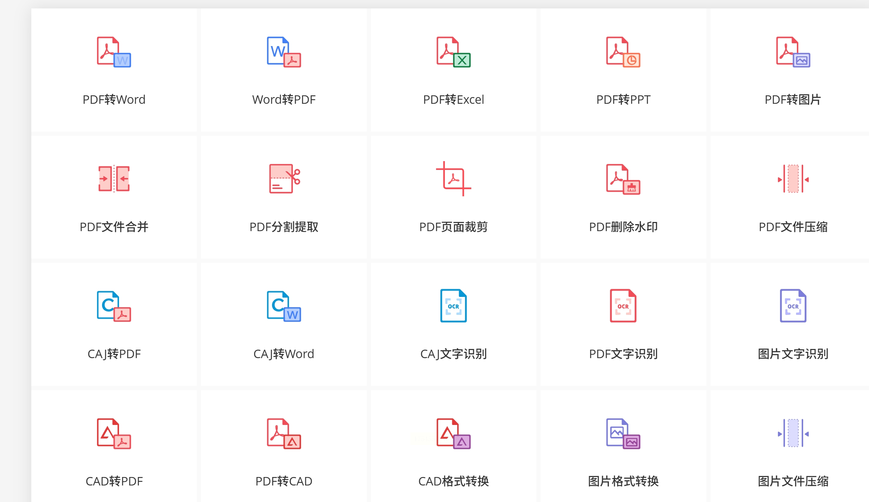This screenshot has width=869, height=502.
Task: Click the PDF转PPT icon
Action: pos(623,52)
